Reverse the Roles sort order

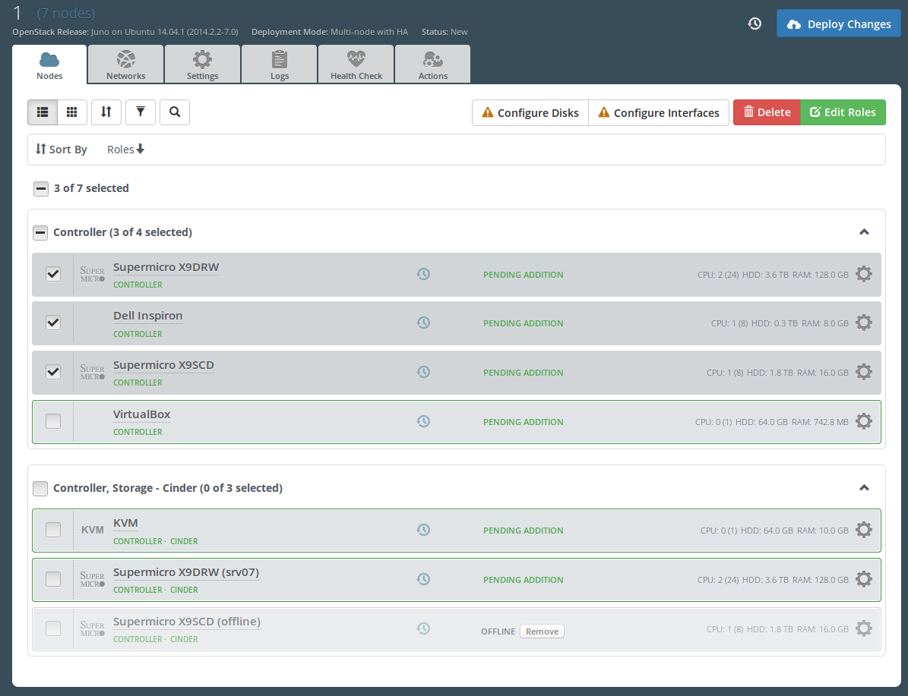pyautogui.click(x=126, y=150)
